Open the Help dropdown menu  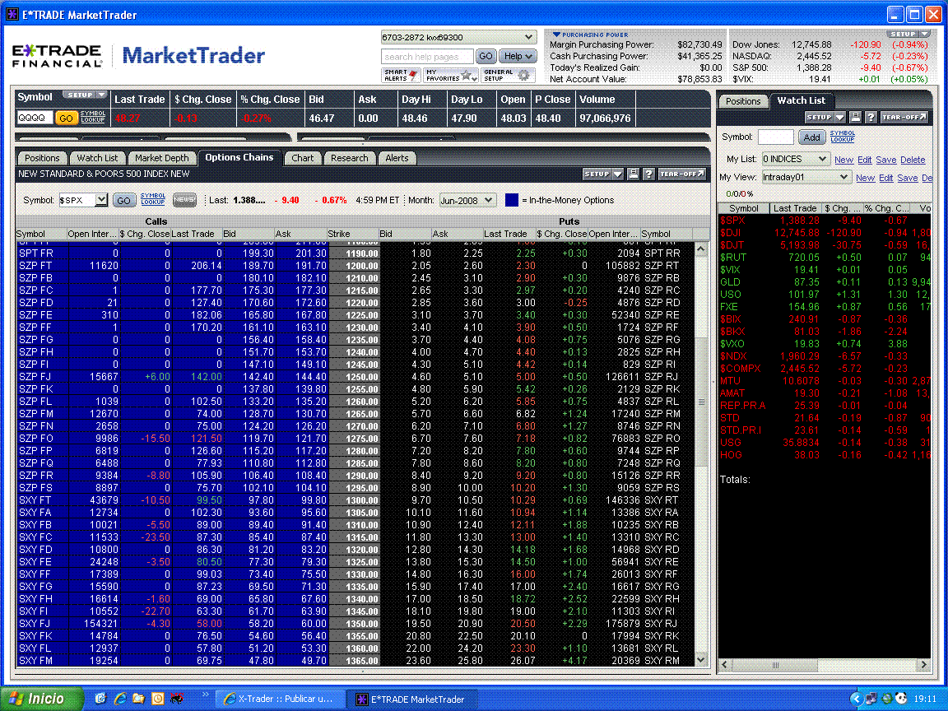518,56
